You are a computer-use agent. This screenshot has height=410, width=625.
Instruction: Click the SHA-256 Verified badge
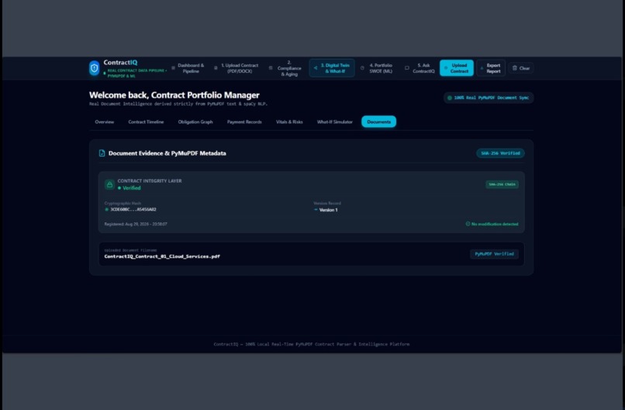click(x=500, y=153)
